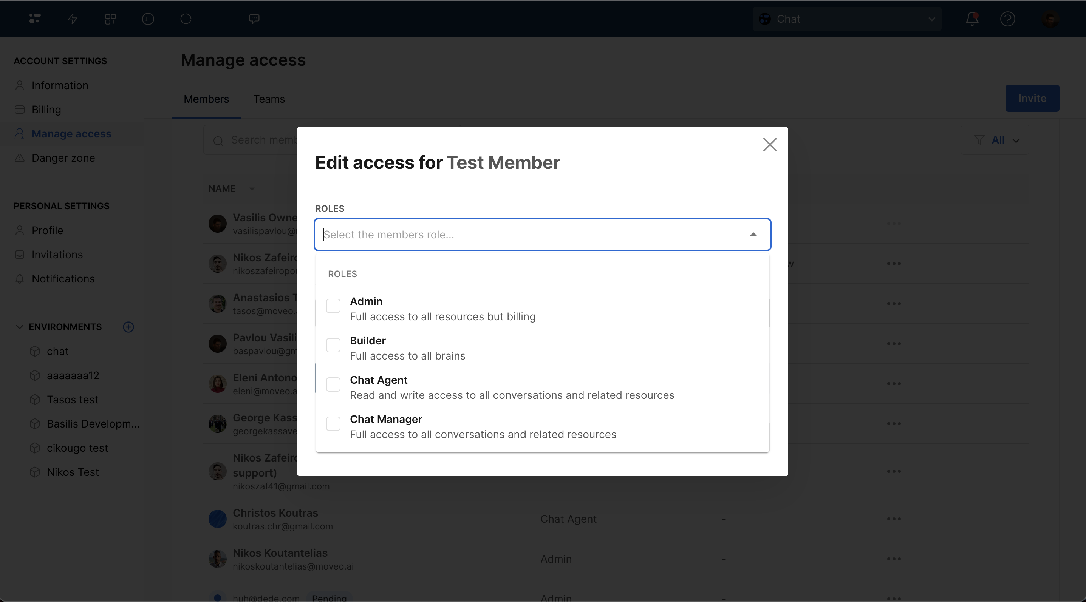This screenshot has width=1086, height=602.
Task: Collapse the Environments section
Action: pos(19,327)
